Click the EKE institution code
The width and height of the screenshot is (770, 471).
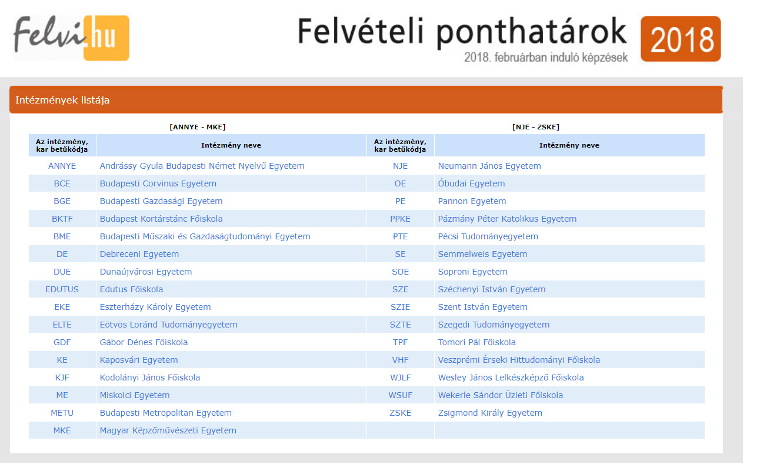62,307
